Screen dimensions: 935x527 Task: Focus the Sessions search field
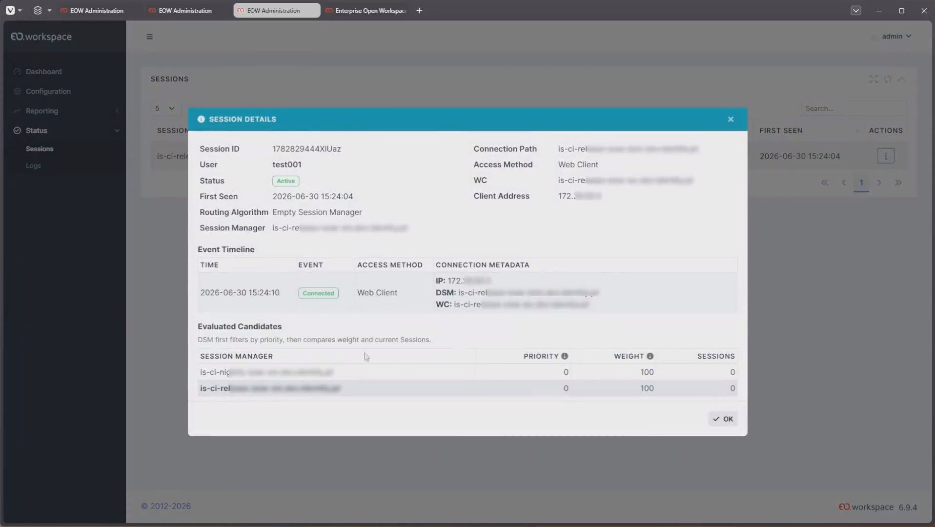[x=854, y=108]
